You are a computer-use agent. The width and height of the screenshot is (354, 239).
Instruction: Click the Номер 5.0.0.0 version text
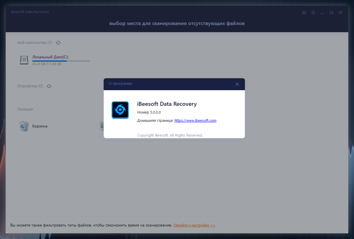(x=149, y=112)
